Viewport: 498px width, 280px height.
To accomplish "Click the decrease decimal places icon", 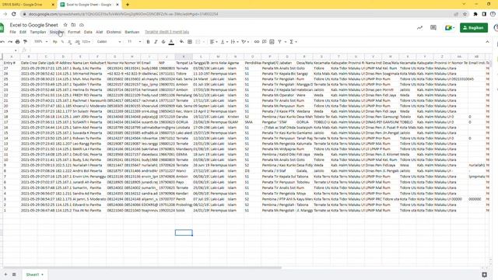I will point(70,41).
